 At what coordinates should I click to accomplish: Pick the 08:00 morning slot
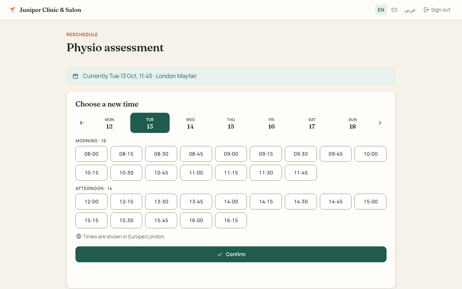click(91, 154)
